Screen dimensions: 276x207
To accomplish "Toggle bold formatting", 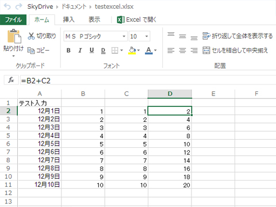I will coord(68,51).
